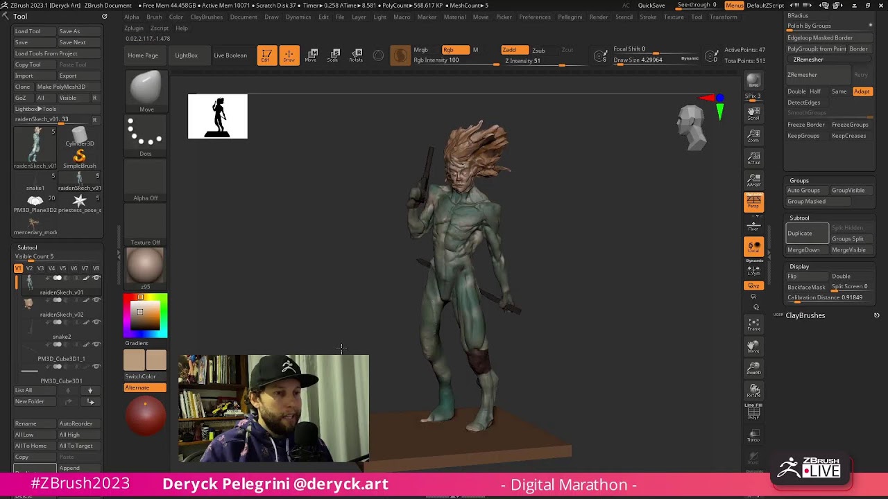This screenshot has width=888, height=499.
Task: Expand the ClayBrushes user palette
Action: coord(805,315)
